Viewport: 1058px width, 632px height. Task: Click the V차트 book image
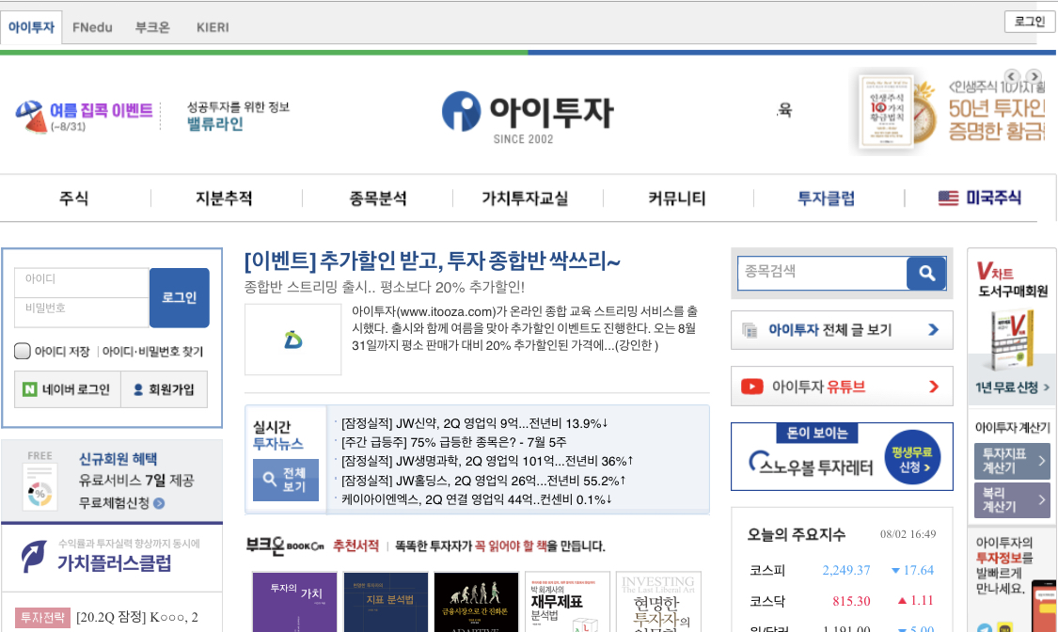pos(1012,340)
